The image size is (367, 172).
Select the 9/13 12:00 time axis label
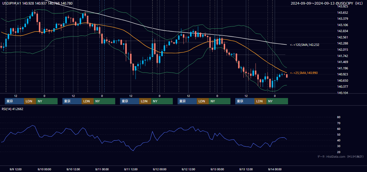[246, 169]
